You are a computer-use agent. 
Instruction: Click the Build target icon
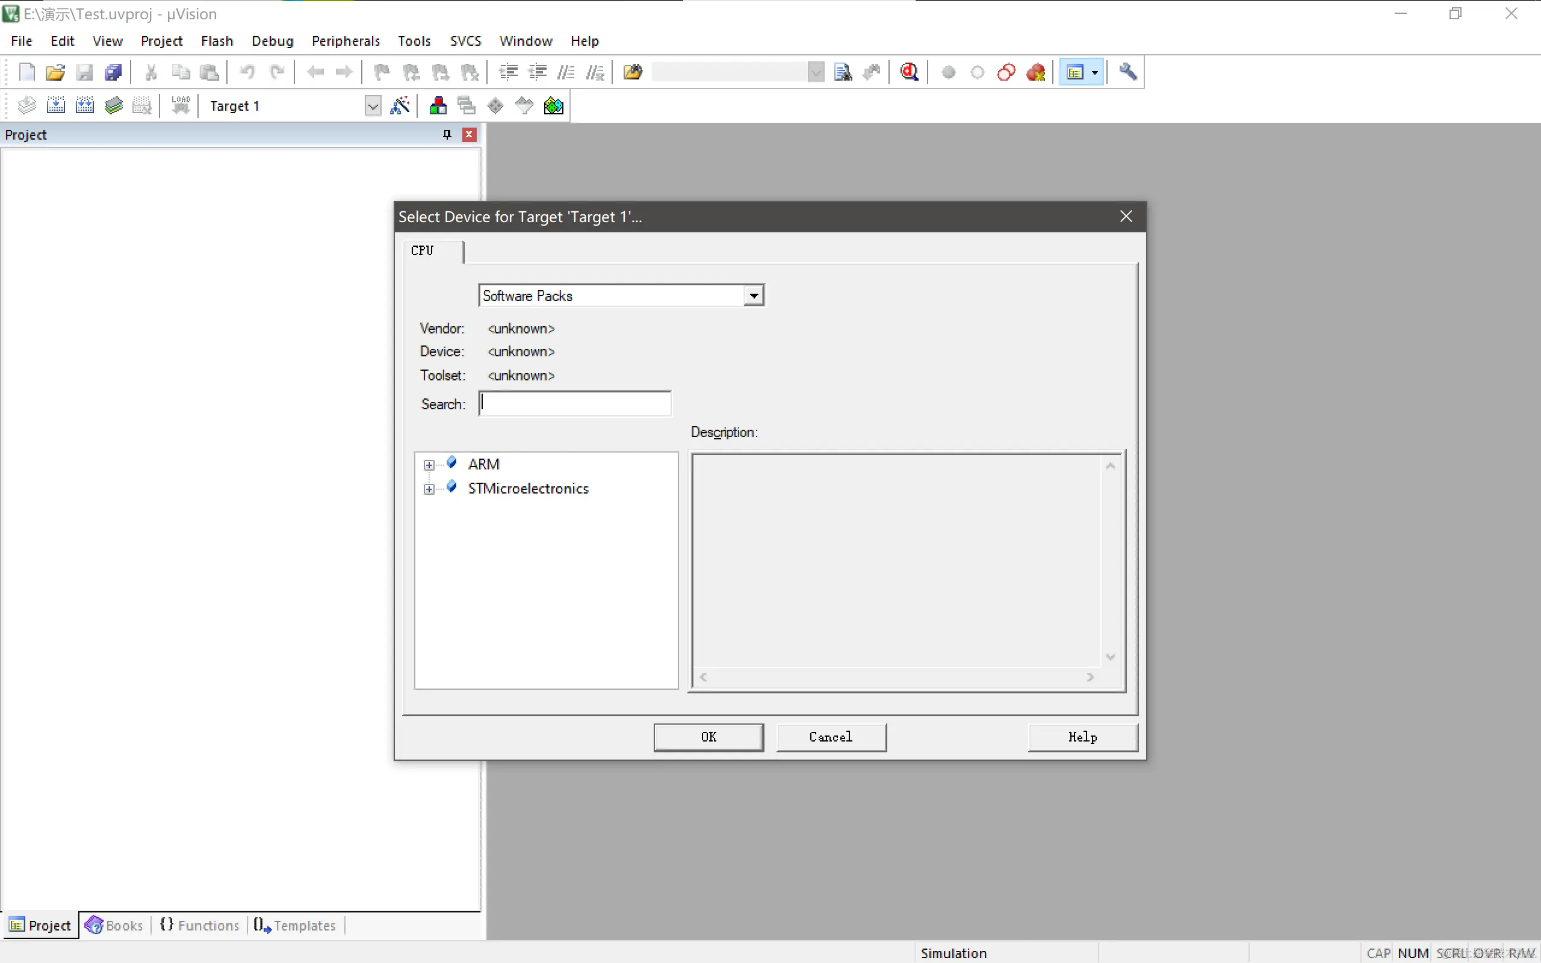(x=56, y=106)
